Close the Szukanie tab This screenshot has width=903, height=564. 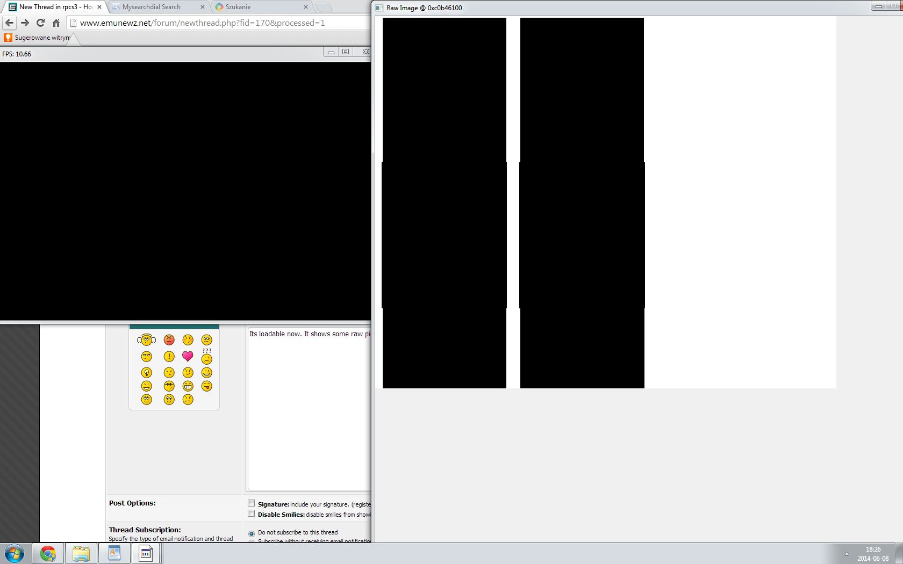[x=306, y=7]
